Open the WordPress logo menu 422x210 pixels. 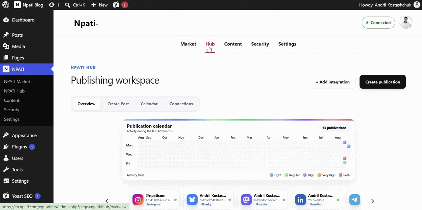[x=6, y=5]
